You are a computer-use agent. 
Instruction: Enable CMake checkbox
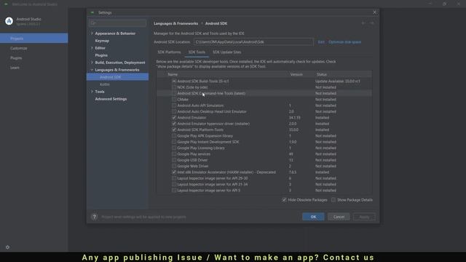pos(174,100)
